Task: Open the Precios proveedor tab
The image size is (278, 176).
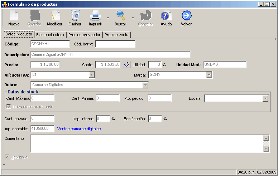Action: (85, 35)
